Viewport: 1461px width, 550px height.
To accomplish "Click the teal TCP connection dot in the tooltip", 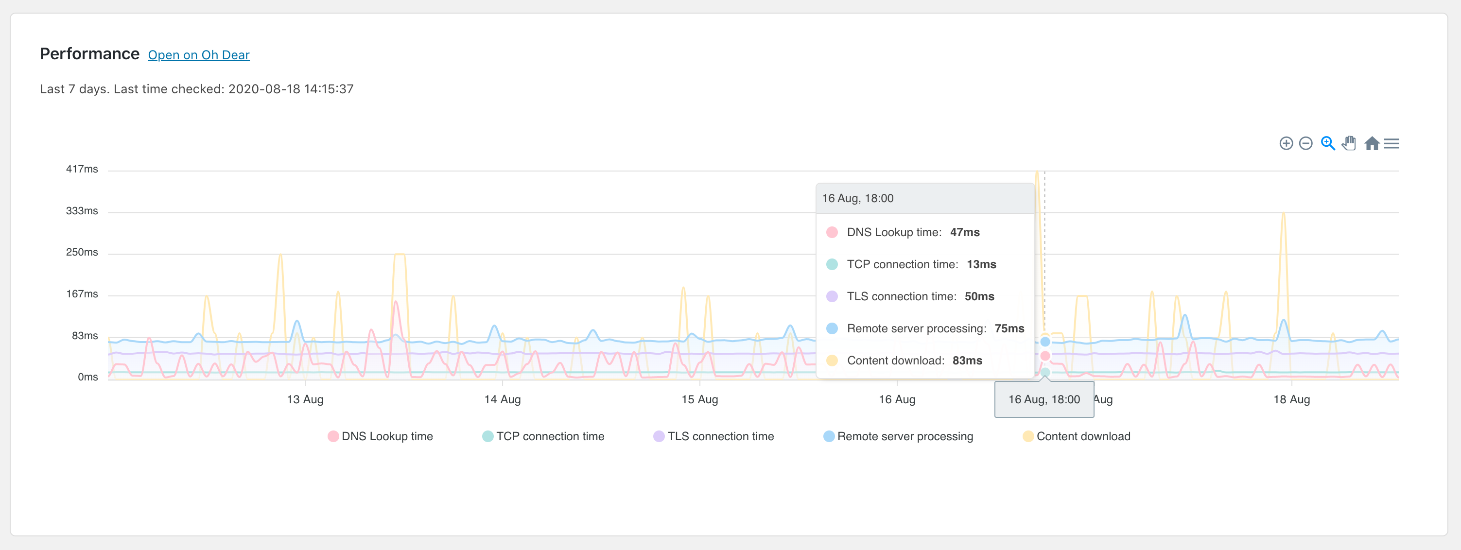I will click(832, 264).
